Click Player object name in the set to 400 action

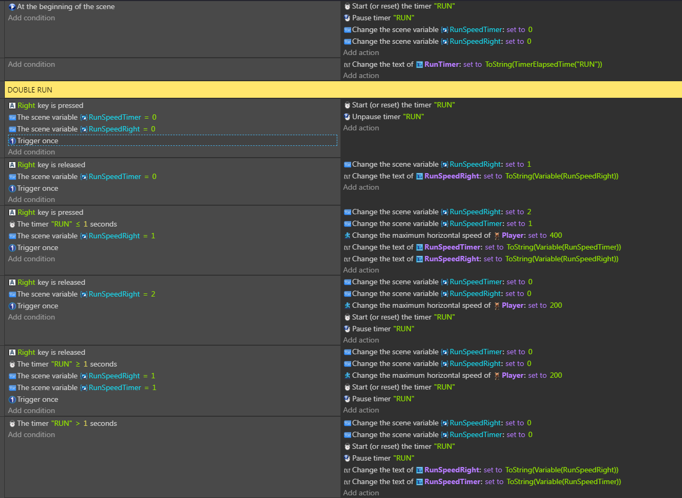coord(513,235)
